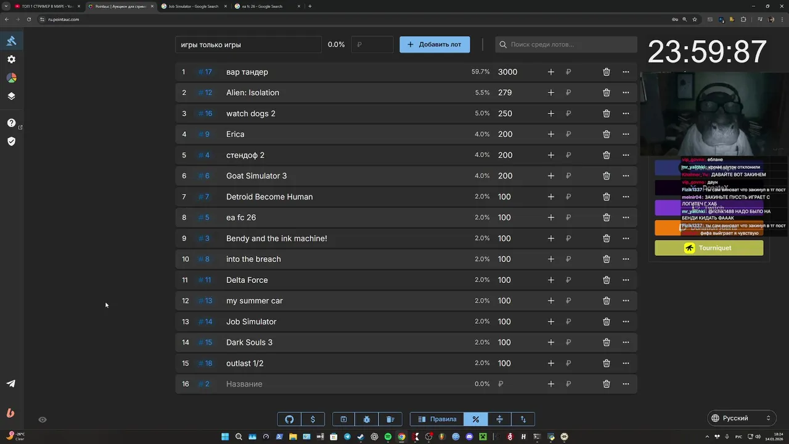Click Добавить лот button
This screenshot has height=444, width=789.
pos(435,44)
